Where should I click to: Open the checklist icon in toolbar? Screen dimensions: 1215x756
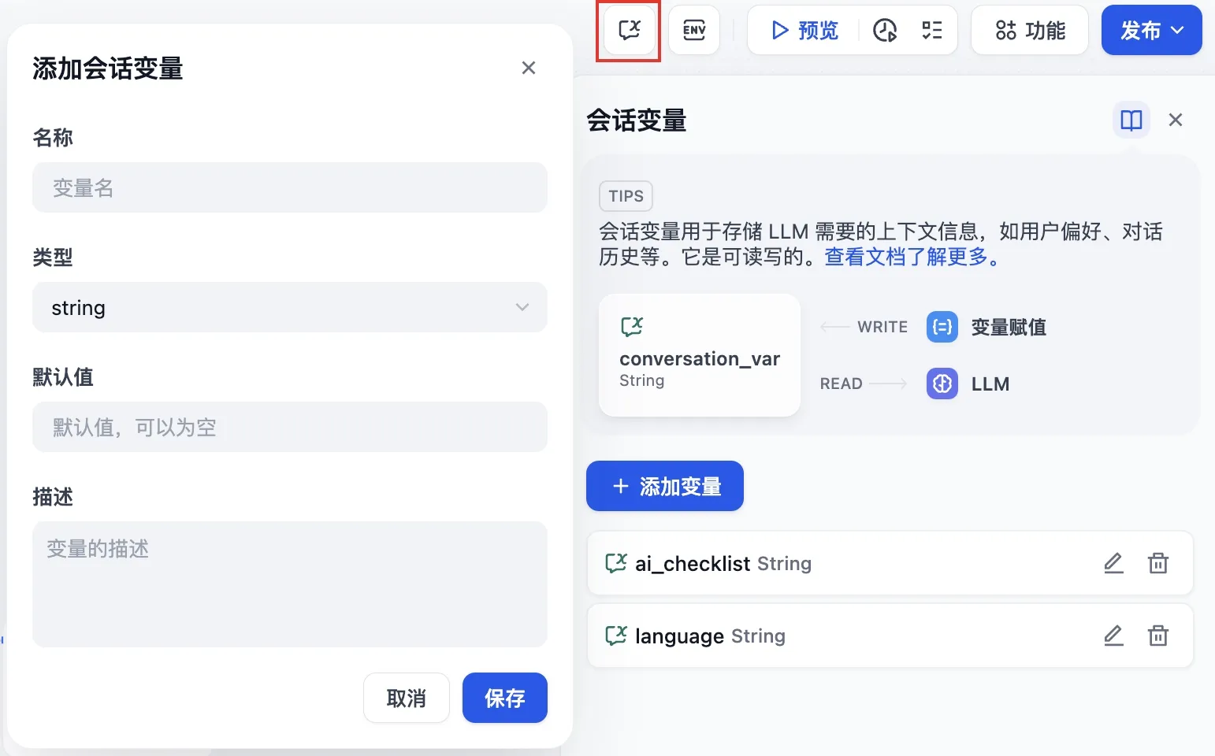932,31
